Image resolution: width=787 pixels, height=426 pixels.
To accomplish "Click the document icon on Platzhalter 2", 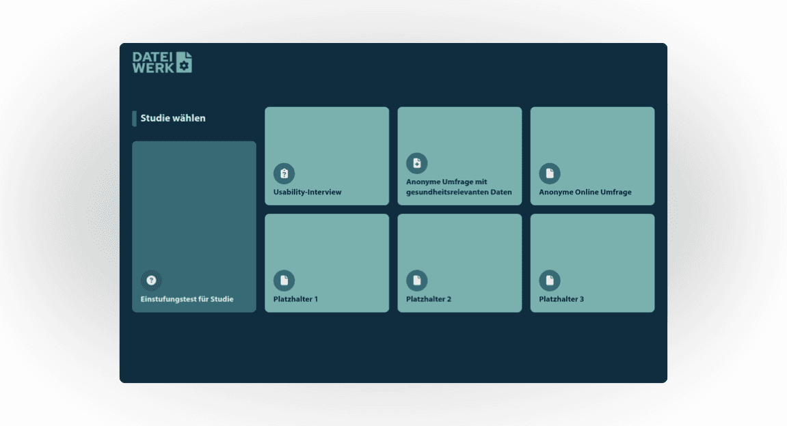I will pyautogui.click(x=416, y=280).
